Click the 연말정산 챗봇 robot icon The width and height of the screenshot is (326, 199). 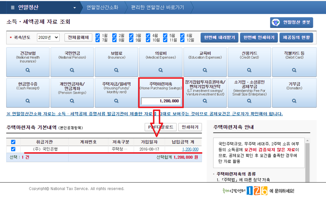[x=276, y=22]
